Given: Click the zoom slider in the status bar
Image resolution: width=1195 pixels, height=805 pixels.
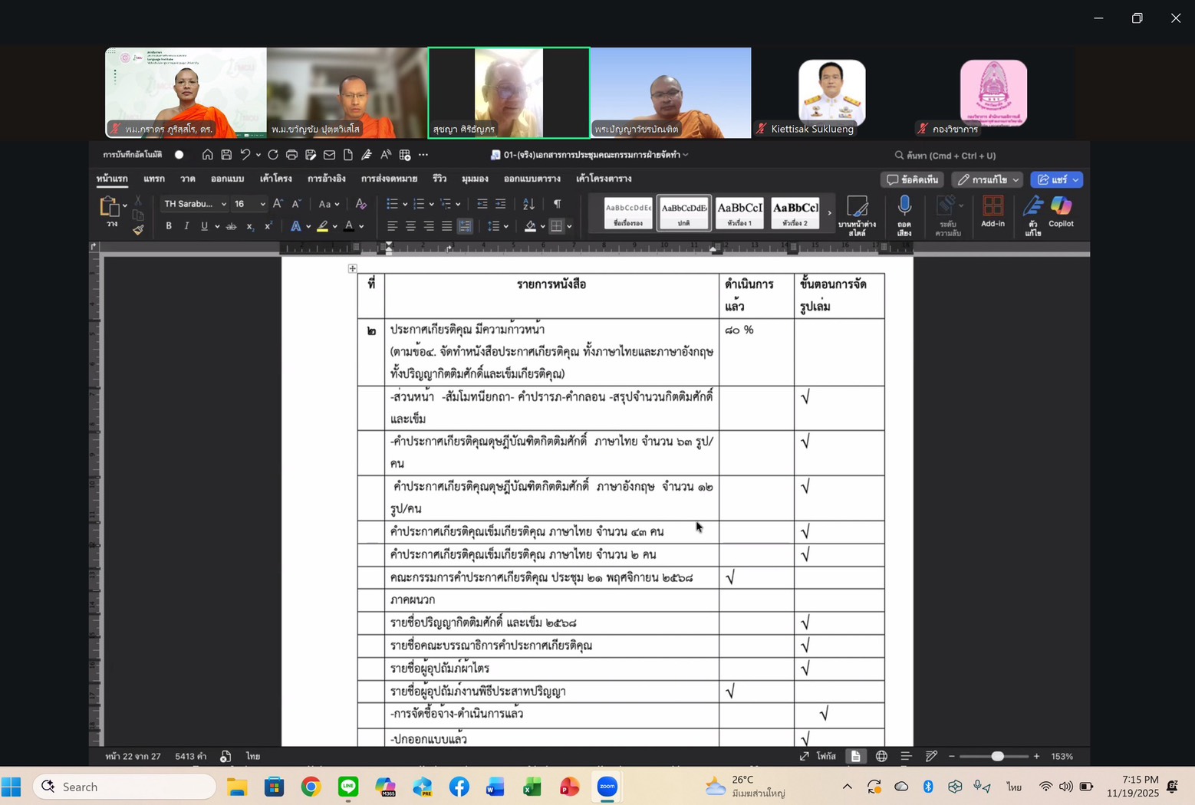Looking at the screenshot, I should 997,756.
